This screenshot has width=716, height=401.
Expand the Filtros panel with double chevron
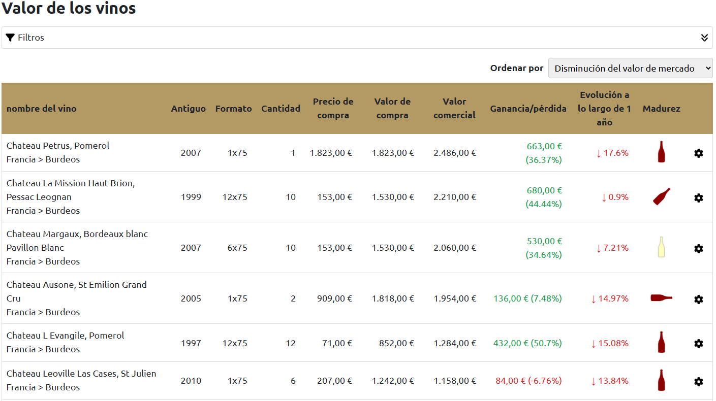pyautogui.click(x=704, y=38)
